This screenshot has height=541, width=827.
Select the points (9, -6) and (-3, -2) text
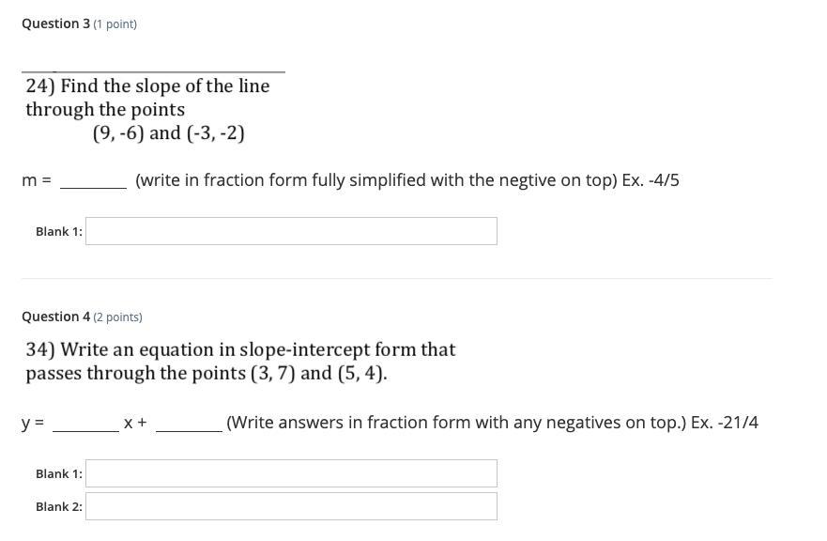[169, 133]
